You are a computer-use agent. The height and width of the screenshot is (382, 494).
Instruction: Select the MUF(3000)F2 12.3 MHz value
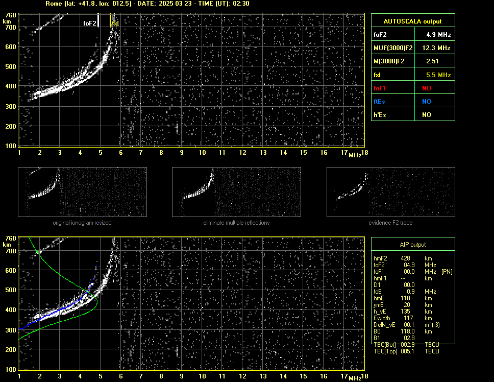tap(436, 48)
